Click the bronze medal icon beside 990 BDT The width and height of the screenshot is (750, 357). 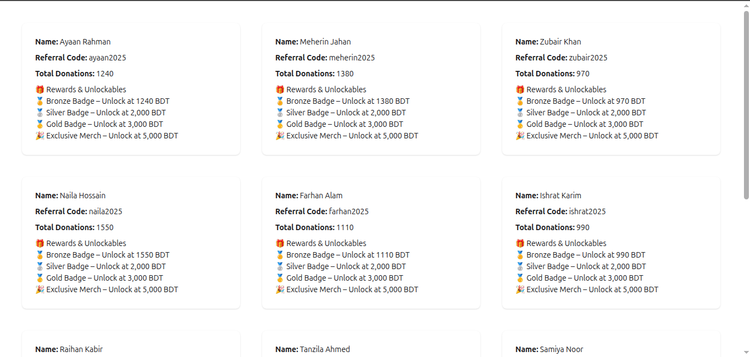pyautogui.click(x=520, y=255)
